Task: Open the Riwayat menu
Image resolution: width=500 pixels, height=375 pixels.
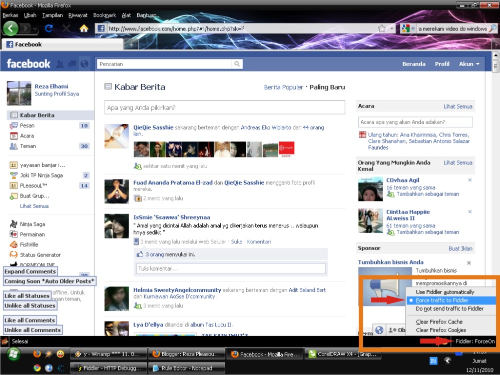Action: (78, 15)
